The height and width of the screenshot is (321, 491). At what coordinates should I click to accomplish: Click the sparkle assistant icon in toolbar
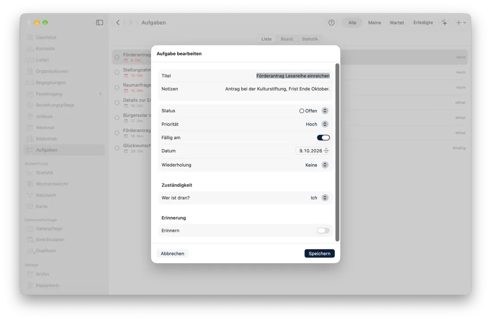pyautogui.click(x=444, y=22)
